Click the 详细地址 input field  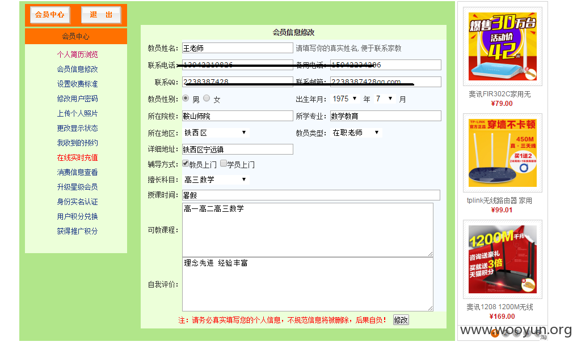237,149
